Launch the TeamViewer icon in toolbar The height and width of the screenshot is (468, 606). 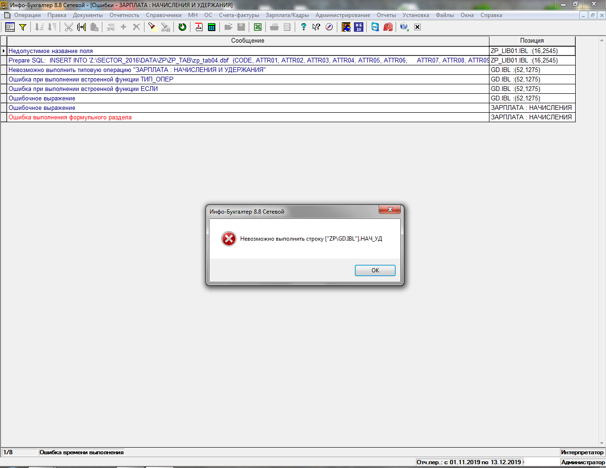pos(375,27)
